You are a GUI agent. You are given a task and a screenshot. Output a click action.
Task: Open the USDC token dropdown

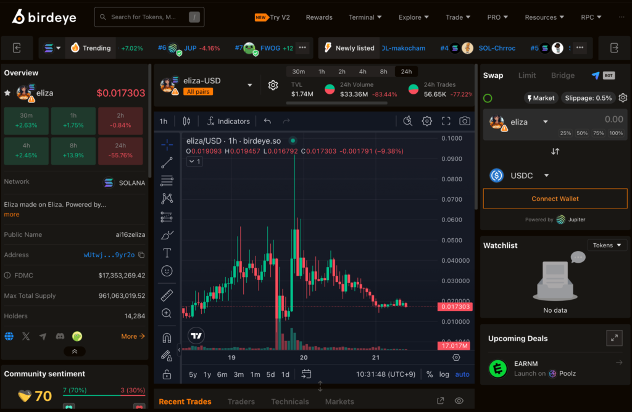coord(547,176)
